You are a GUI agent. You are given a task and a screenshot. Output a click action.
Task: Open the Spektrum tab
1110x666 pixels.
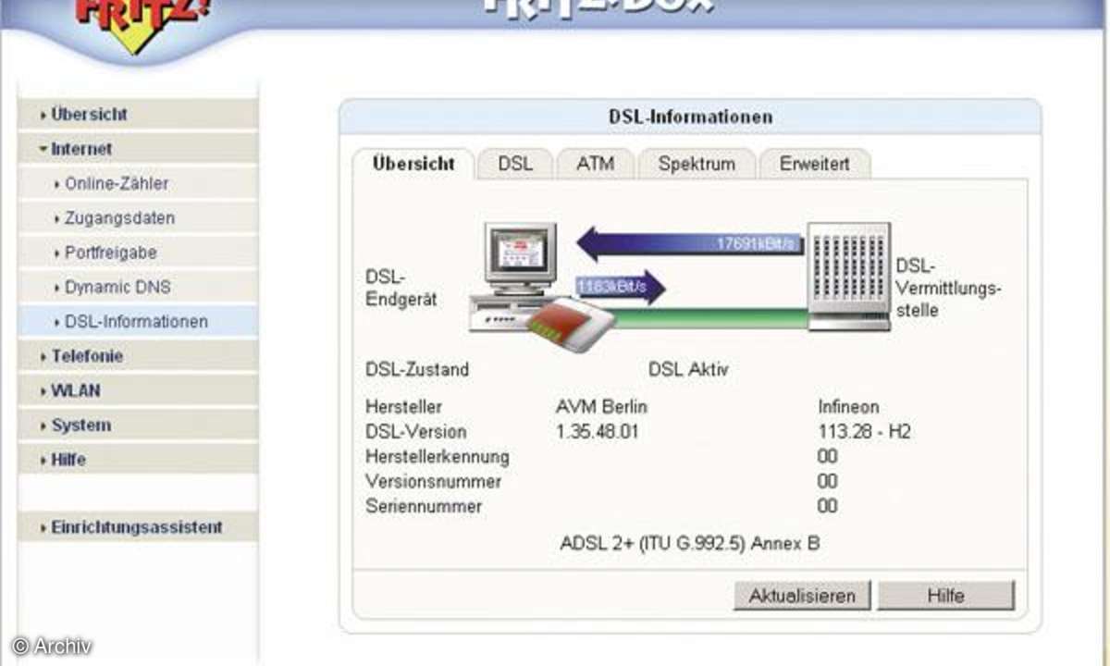pyautogui.click(x=697, y=164)
